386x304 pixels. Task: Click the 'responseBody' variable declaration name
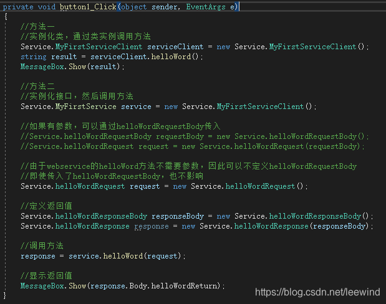click(178, 216)
